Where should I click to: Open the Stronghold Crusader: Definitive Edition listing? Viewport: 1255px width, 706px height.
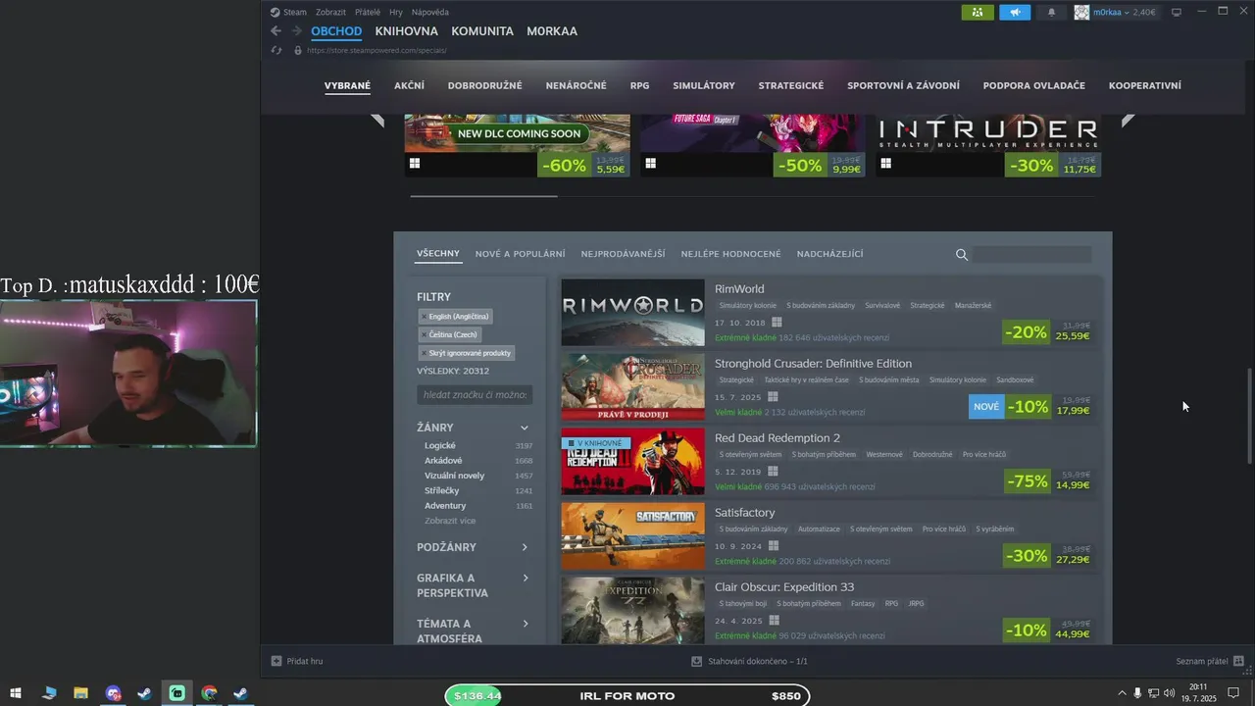tap(831, 386)
